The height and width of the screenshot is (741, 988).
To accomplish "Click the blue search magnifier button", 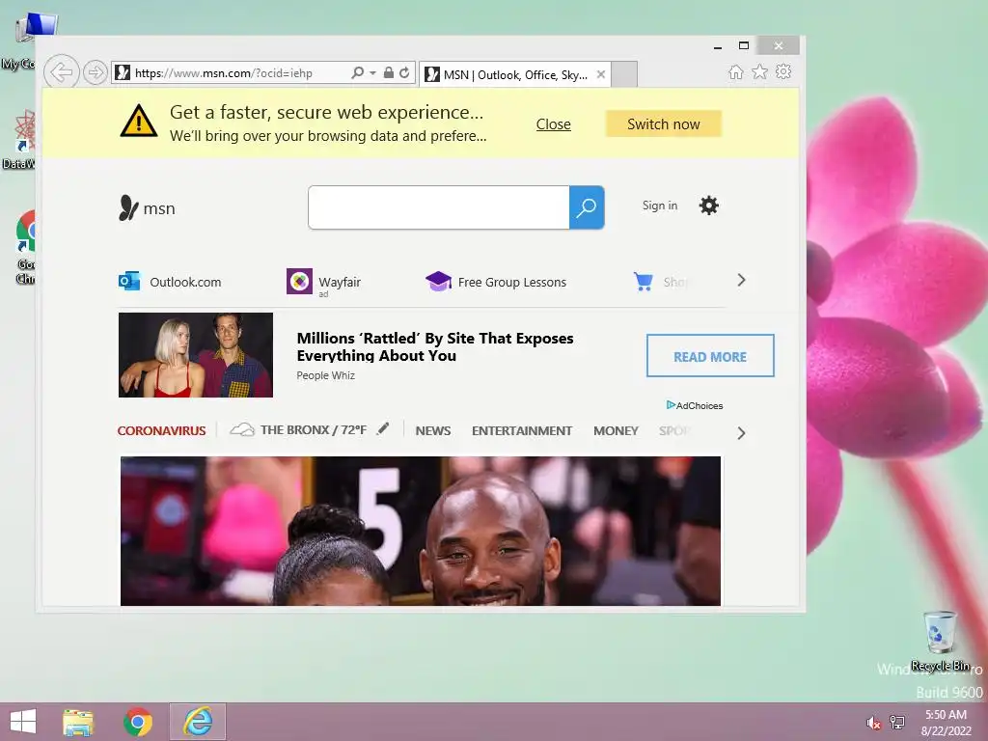I will click(x=587, y=207).
